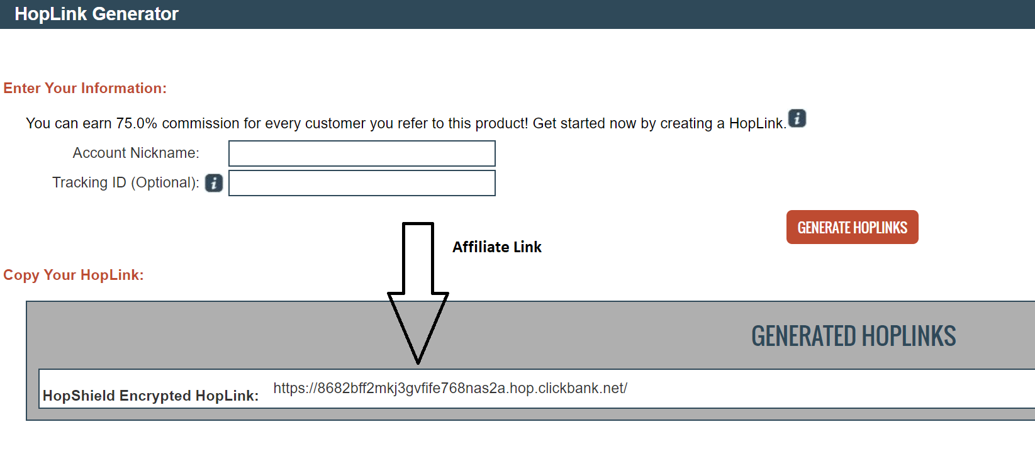Click the 'Get started now' sentence text

[x=659, y=123]
